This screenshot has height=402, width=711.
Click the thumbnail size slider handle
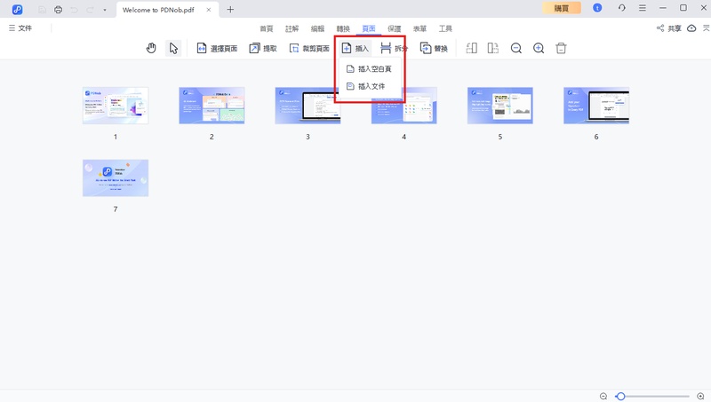[620, 396]
